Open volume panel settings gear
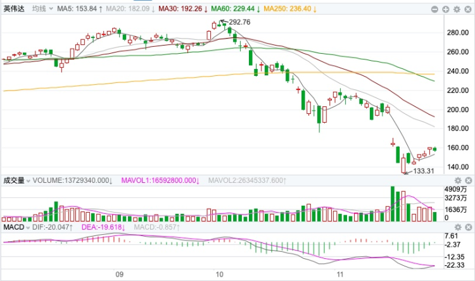 458,181
